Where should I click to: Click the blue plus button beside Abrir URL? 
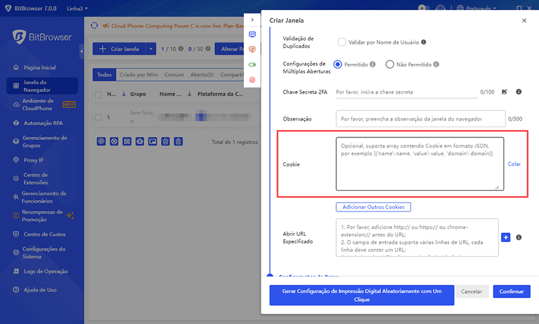click(x=506, y=237)
